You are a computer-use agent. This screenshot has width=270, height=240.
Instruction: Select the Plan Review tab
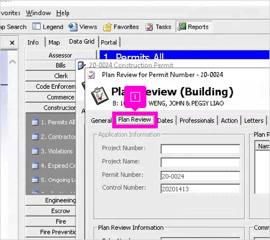134,119
